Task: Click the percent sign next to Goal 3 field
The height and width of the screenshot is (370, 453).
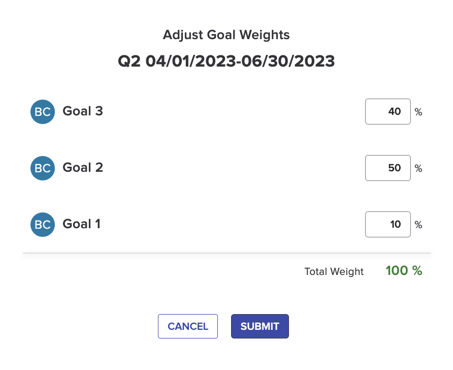Action: coord(418,112)
